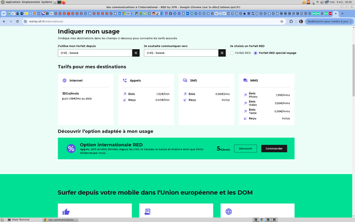The height and width of the screenshot is (222, 355).
Task: Expand the tab search dropdown
Action: [4, 14]
